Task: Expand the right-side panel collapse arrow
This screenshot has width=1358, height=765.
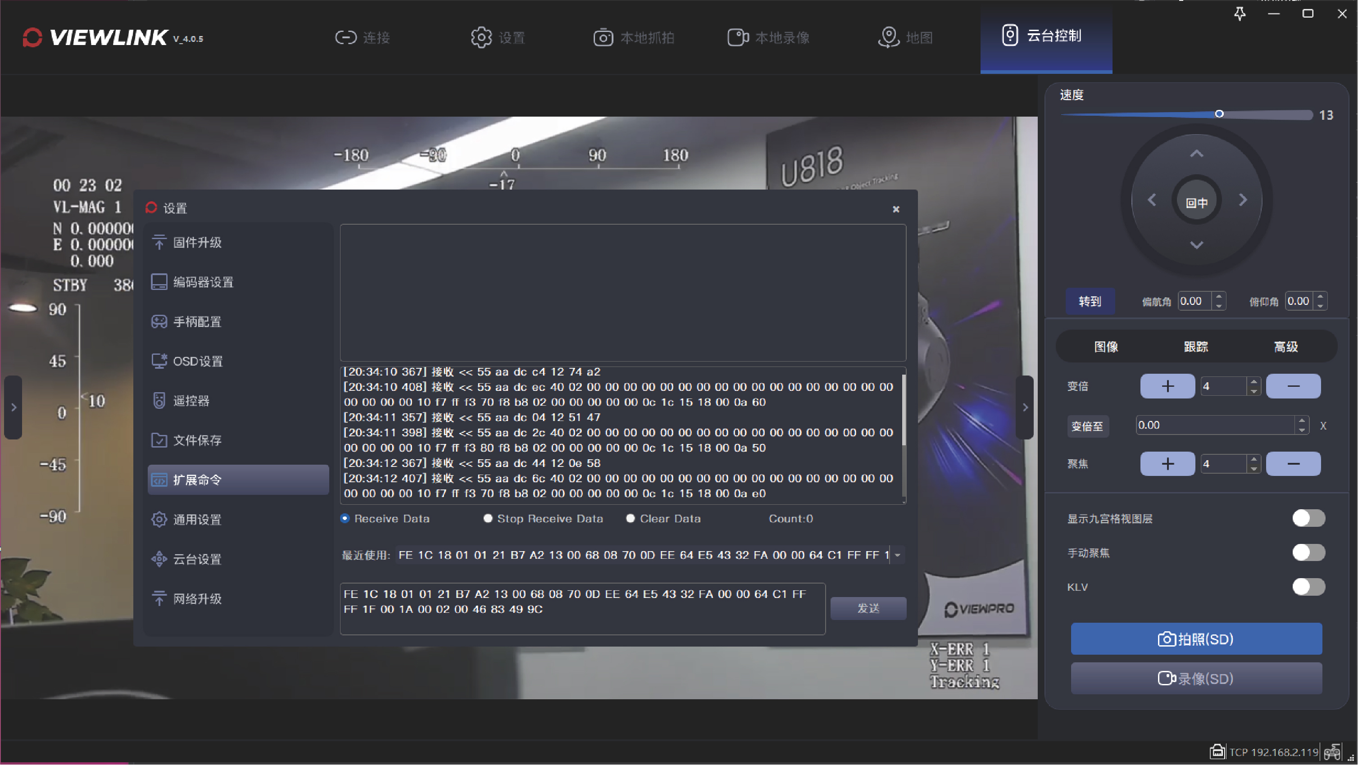Action: (1025, 408)
